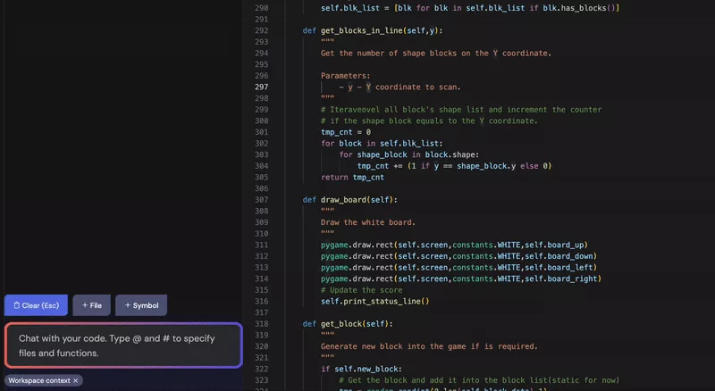Click 'Generate new block into the game' docstring

[429, 346]
